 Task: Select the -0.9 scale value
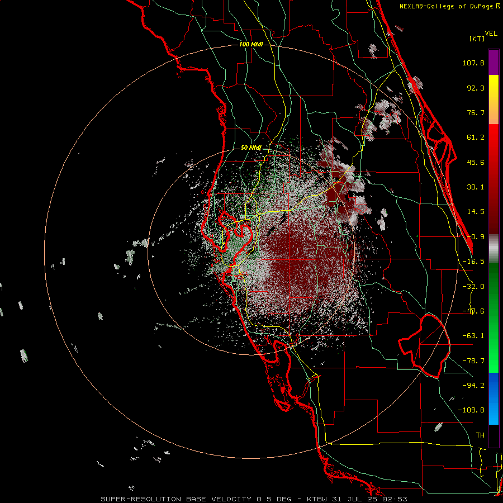476,237
